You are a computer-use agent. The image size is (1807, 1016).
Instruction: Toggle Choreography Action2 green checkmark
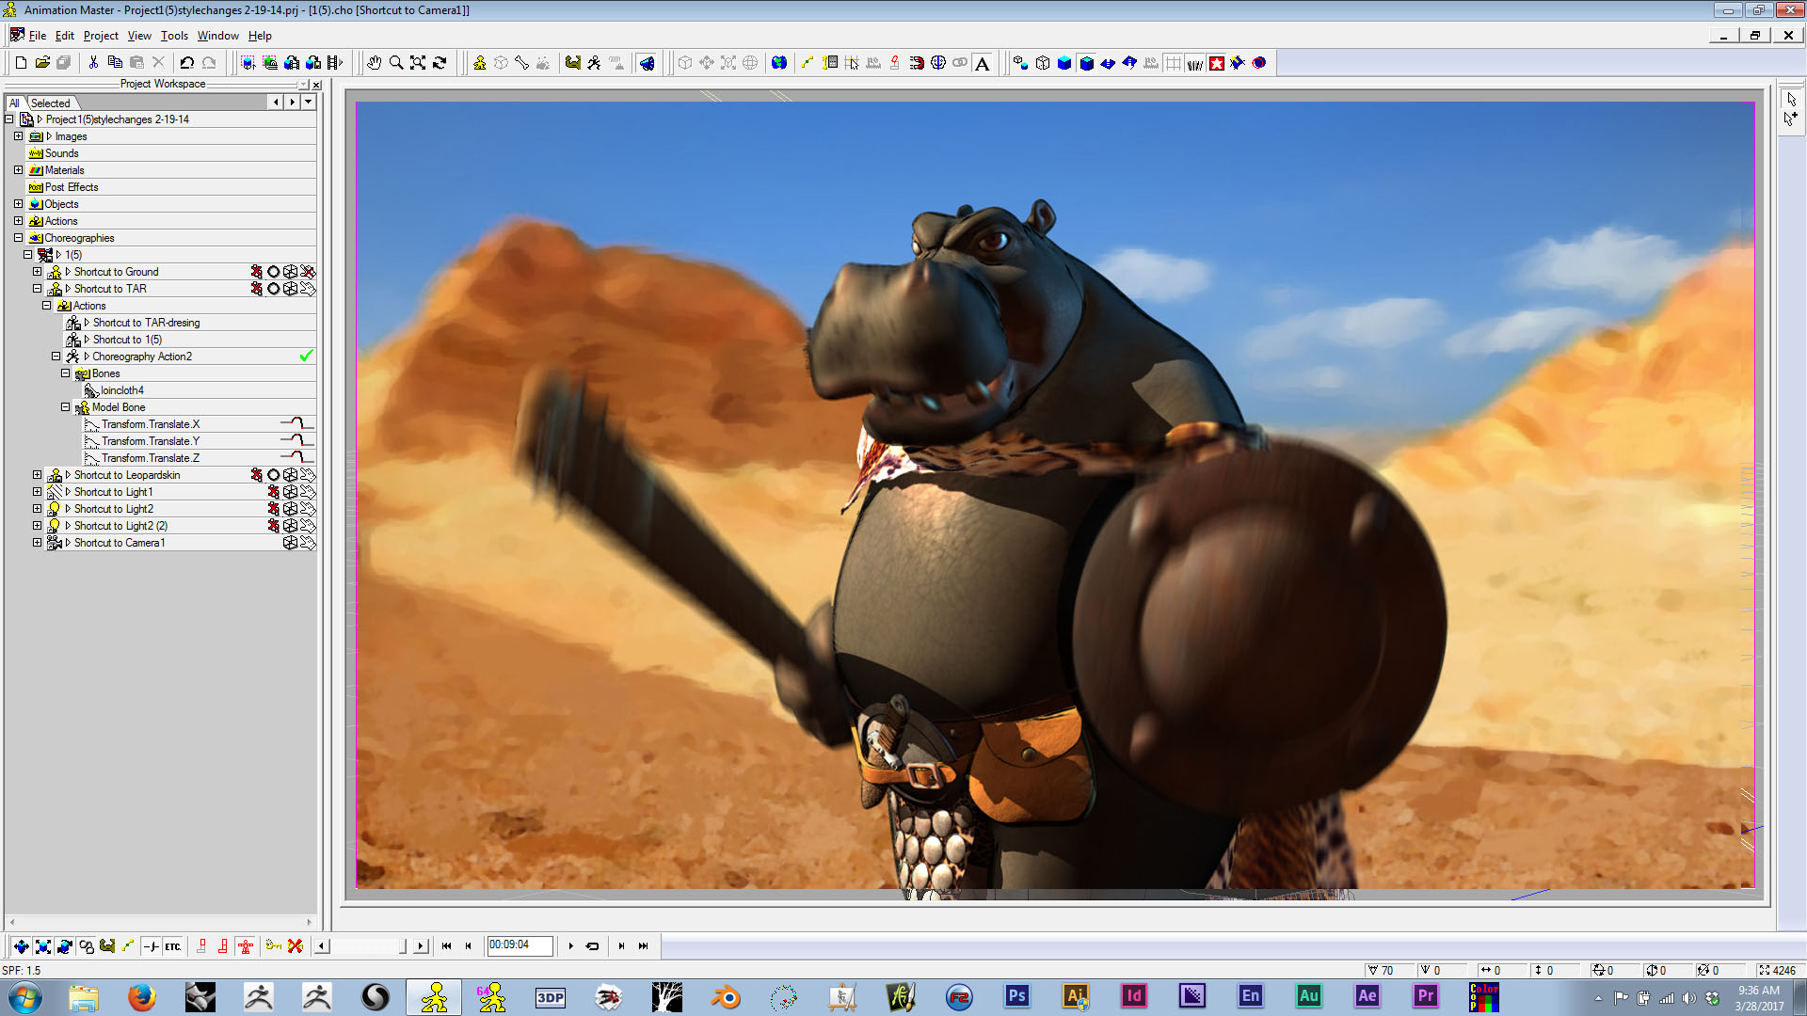pos(306,357)
